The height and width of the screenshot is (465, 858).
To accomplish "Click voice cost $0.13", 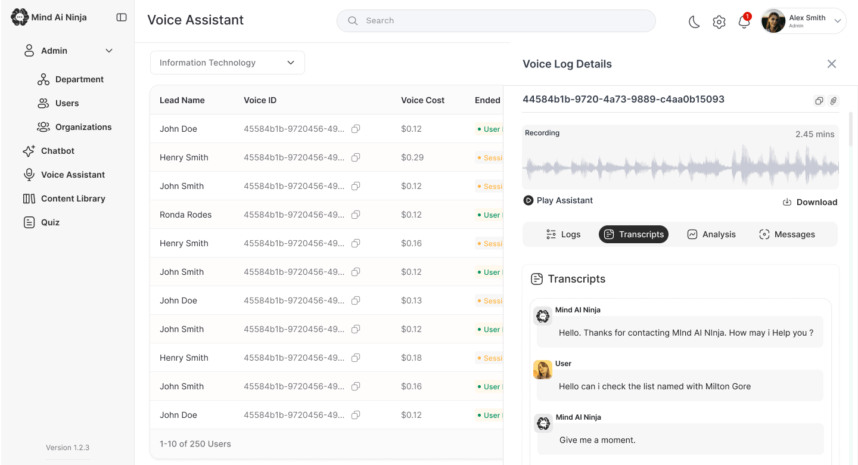I will [411, 300].
